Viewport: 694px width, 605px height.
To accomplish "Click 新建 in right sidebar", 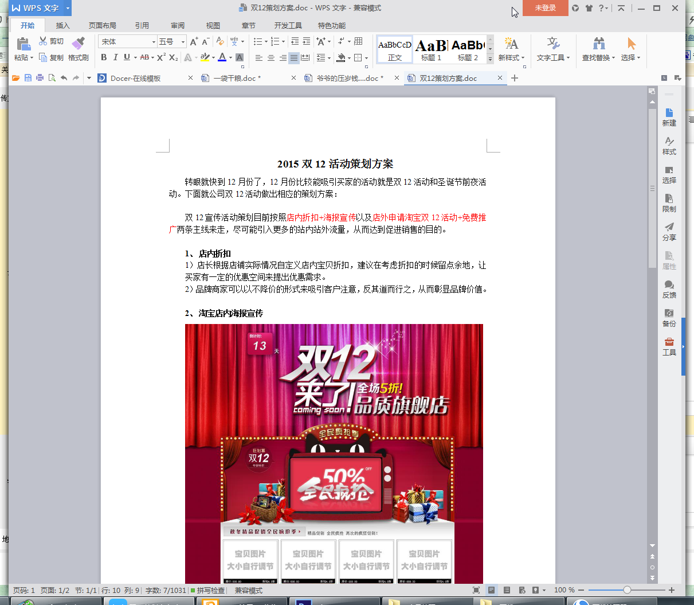I will 669,118.
